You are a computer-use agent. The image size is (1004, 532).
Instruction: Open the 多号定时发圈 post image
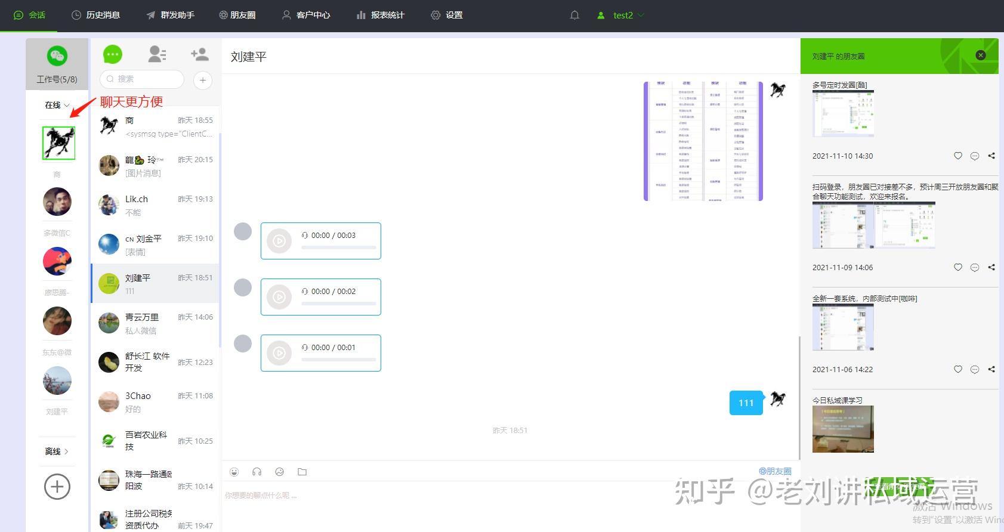[843, 114]
